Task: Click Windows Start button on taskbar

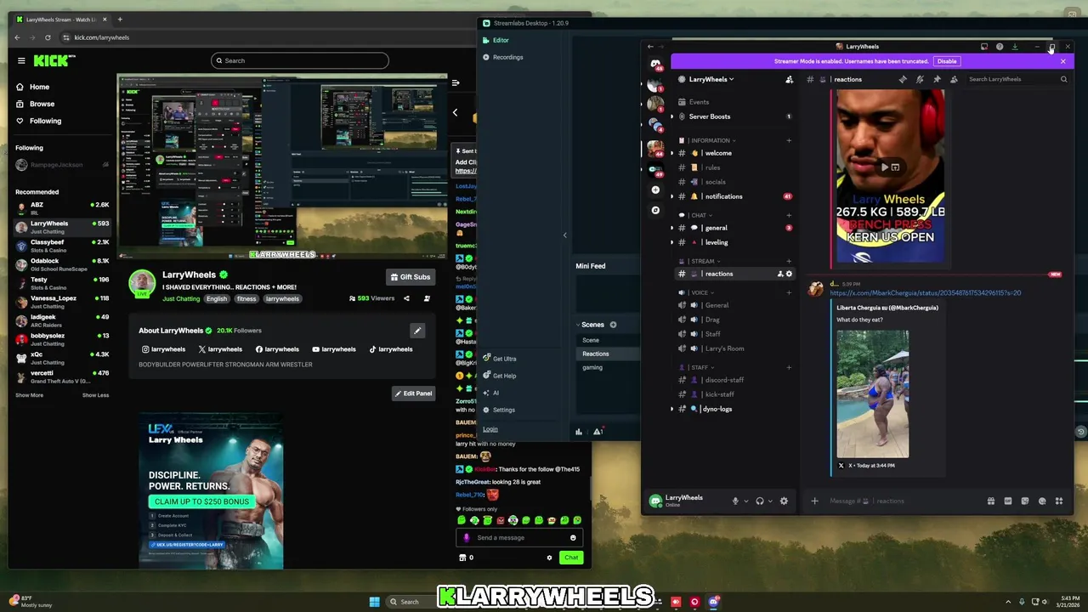Action: 374,602
